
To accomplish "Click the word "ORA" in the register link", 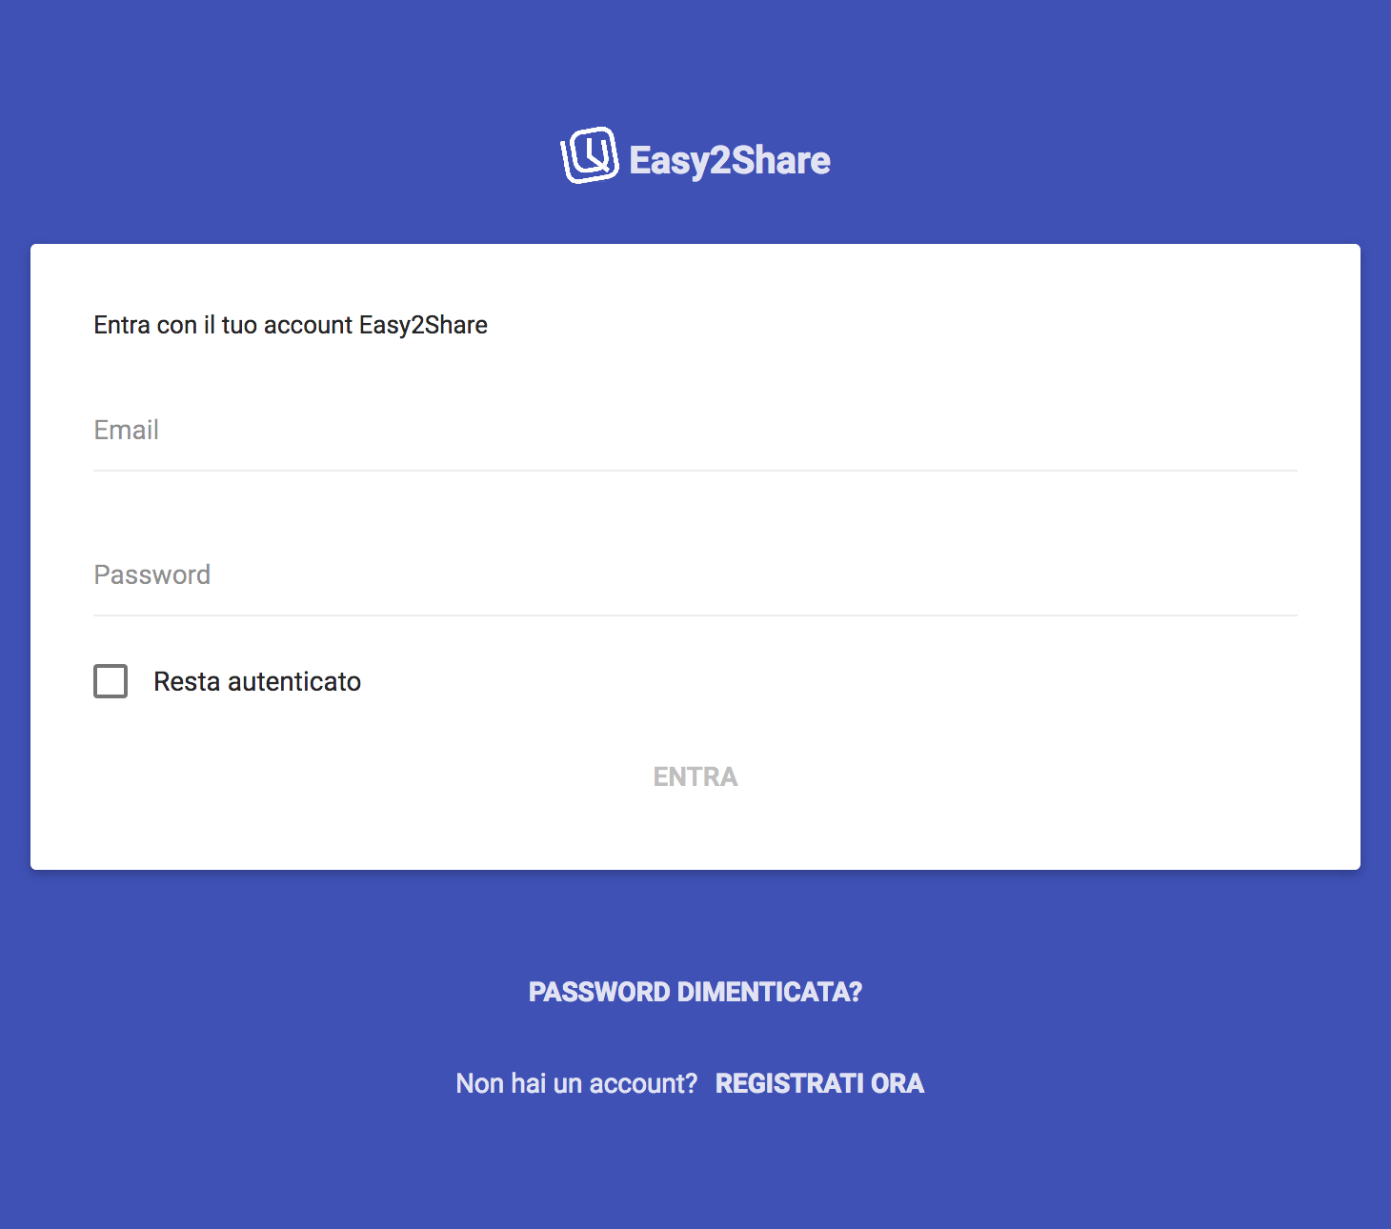I will pyautogui.click(x=897, y=1083).
